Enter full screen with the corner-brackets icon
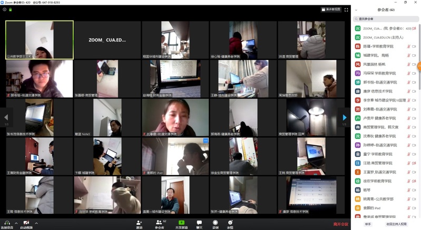The width and height of the screenshot is (421, 230). (x=346, y=9)
